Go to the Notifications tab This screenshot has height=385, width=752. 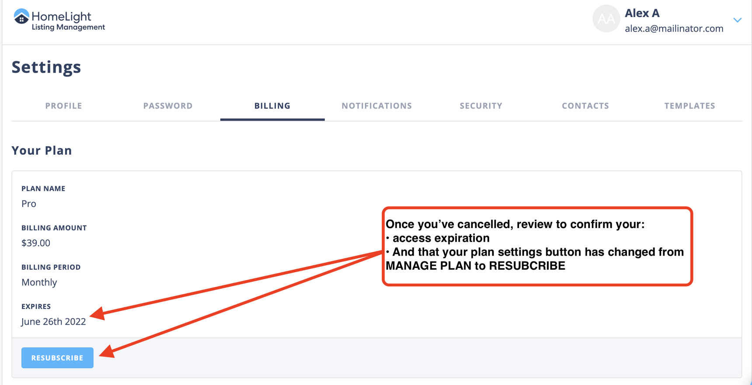point(376,106)
